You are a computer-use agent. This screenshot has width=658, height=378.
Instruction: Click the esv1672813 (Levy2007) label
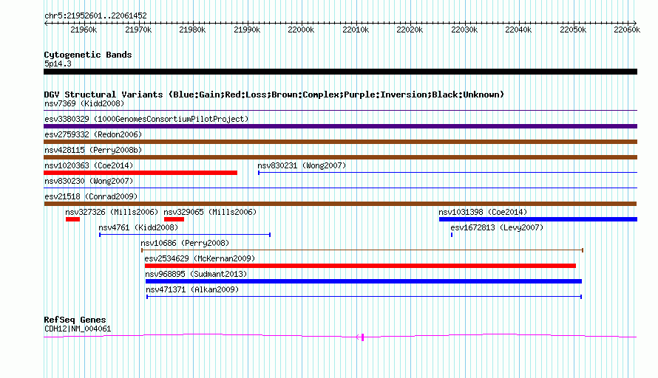[x=497, y=227]
